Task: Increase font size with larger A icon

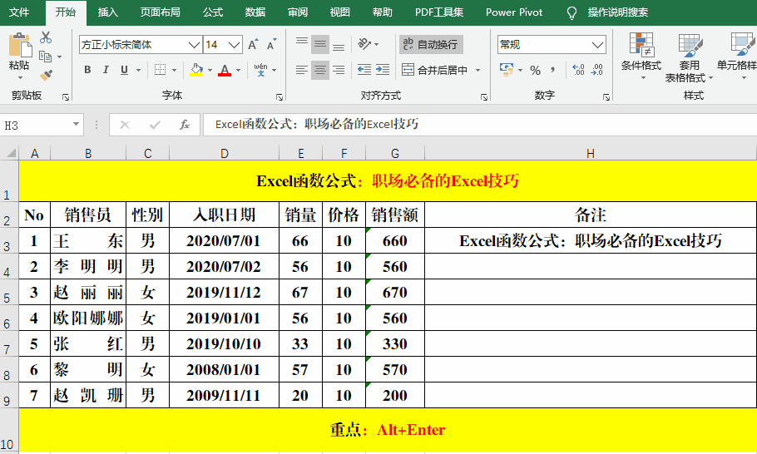Action: (253, 45)
